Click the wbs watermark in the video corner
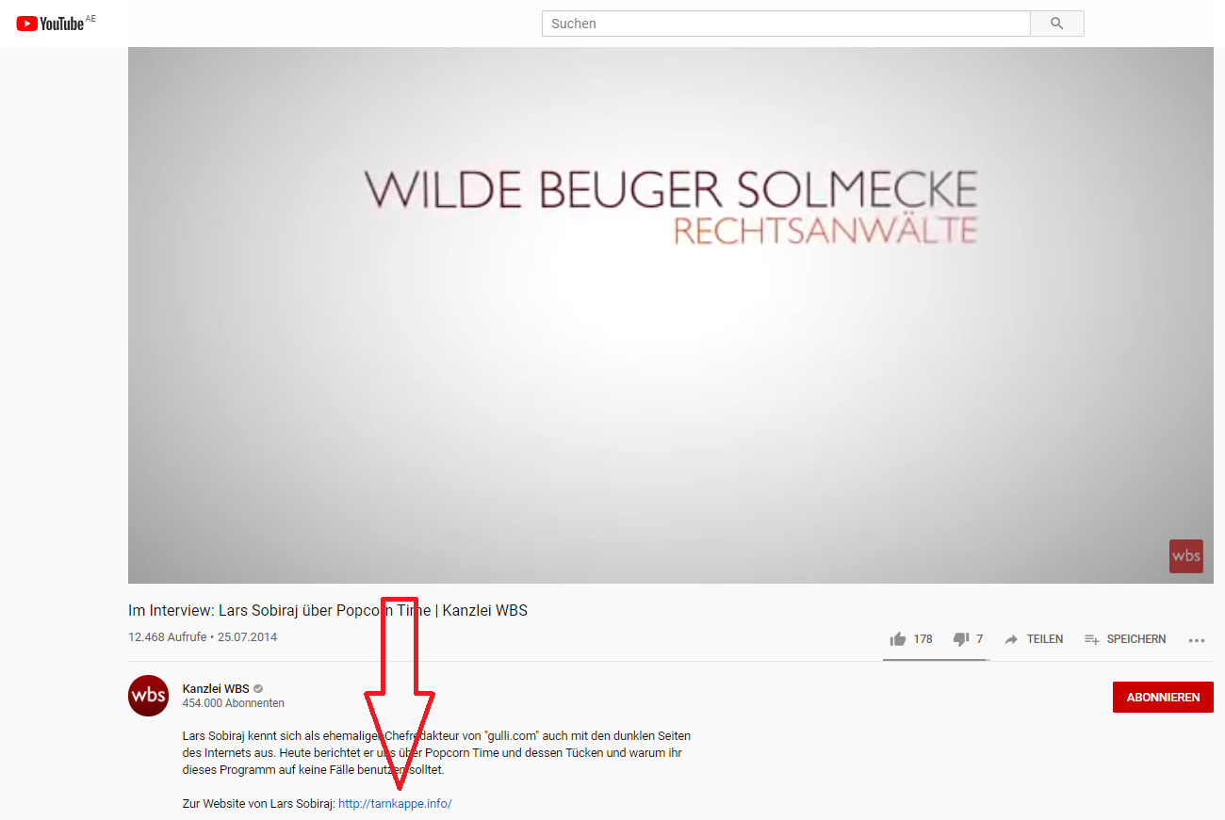The width and height of the screenshot is (1225, 820). click(1186, 556)
